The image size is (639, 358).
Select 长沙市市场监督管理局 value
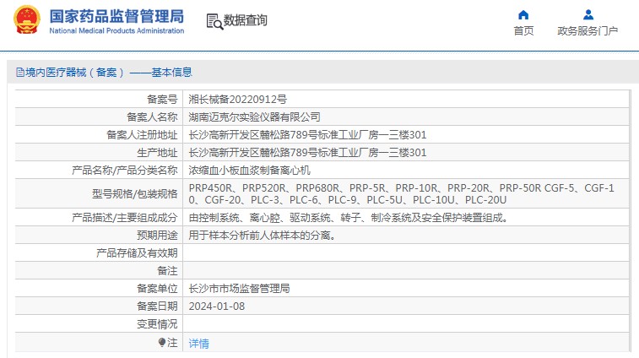click(x=239, y=288)
